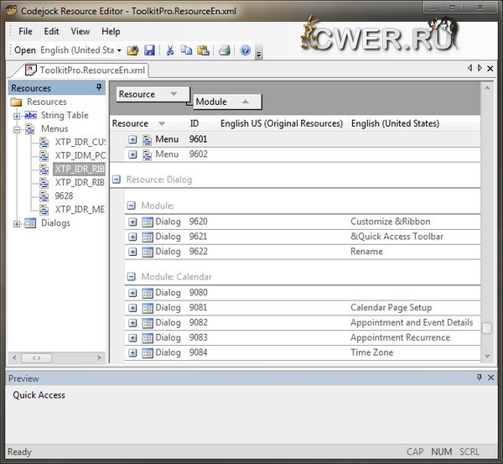
Task: Expand Dialog 9622 row
Action: click(x=132, y=252)
